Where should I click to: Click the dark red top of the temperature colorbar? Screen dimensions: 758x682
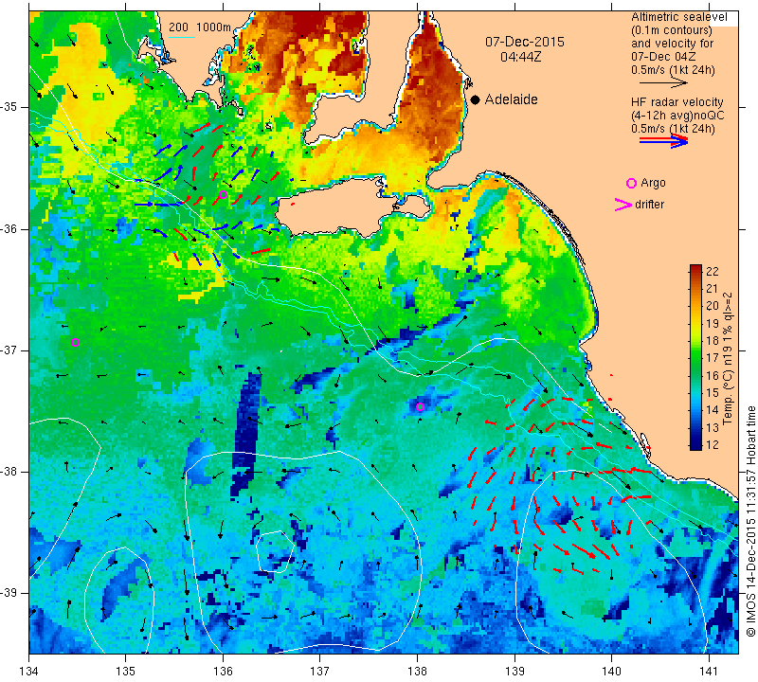tap(695, 269)
